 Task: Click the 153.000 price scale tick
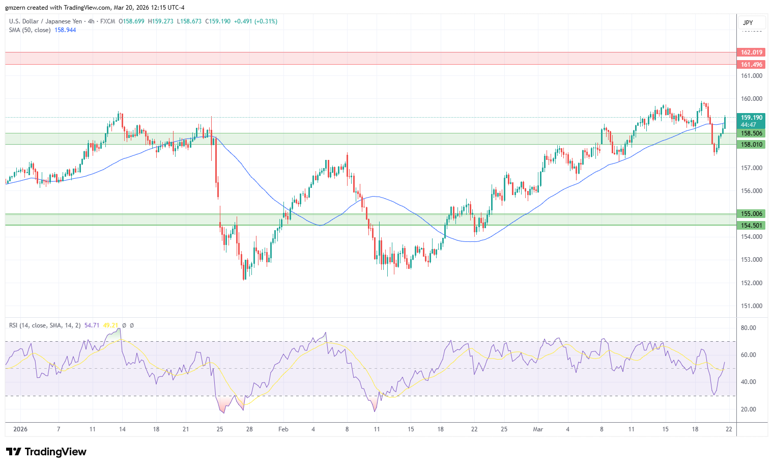752,260
